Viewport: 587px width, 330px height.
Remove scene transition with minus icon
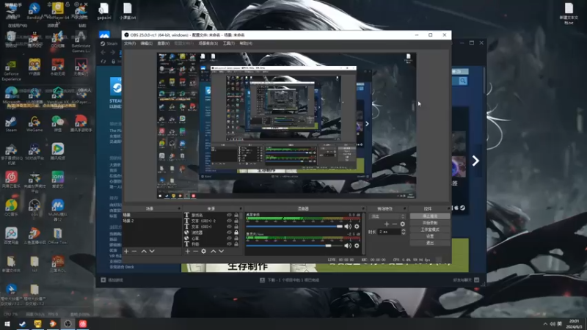[x=395, y=224]
